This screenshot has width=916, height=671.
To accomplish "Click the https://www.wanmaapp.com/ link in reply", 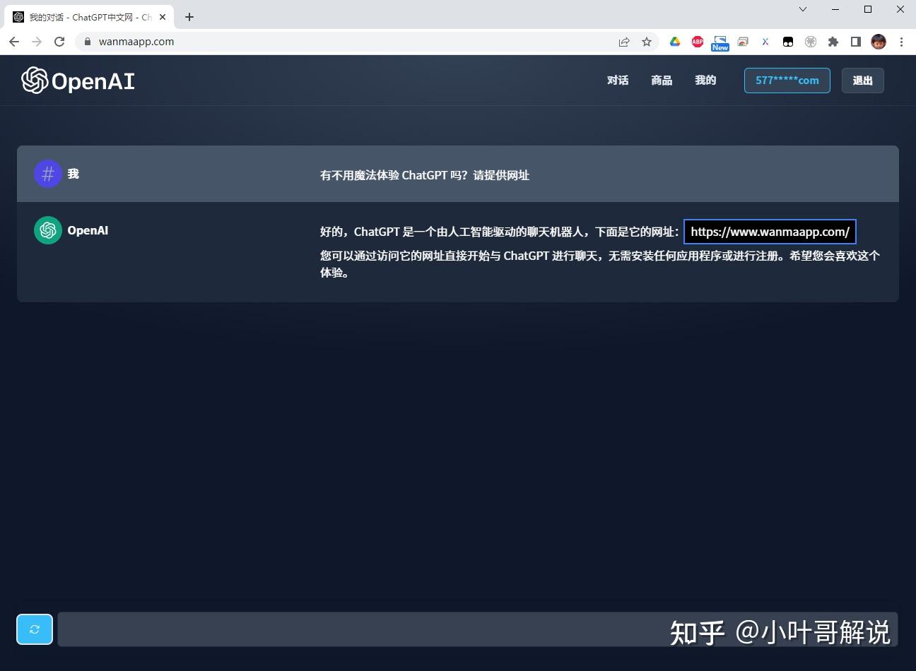I will click(x=770, y=232).
